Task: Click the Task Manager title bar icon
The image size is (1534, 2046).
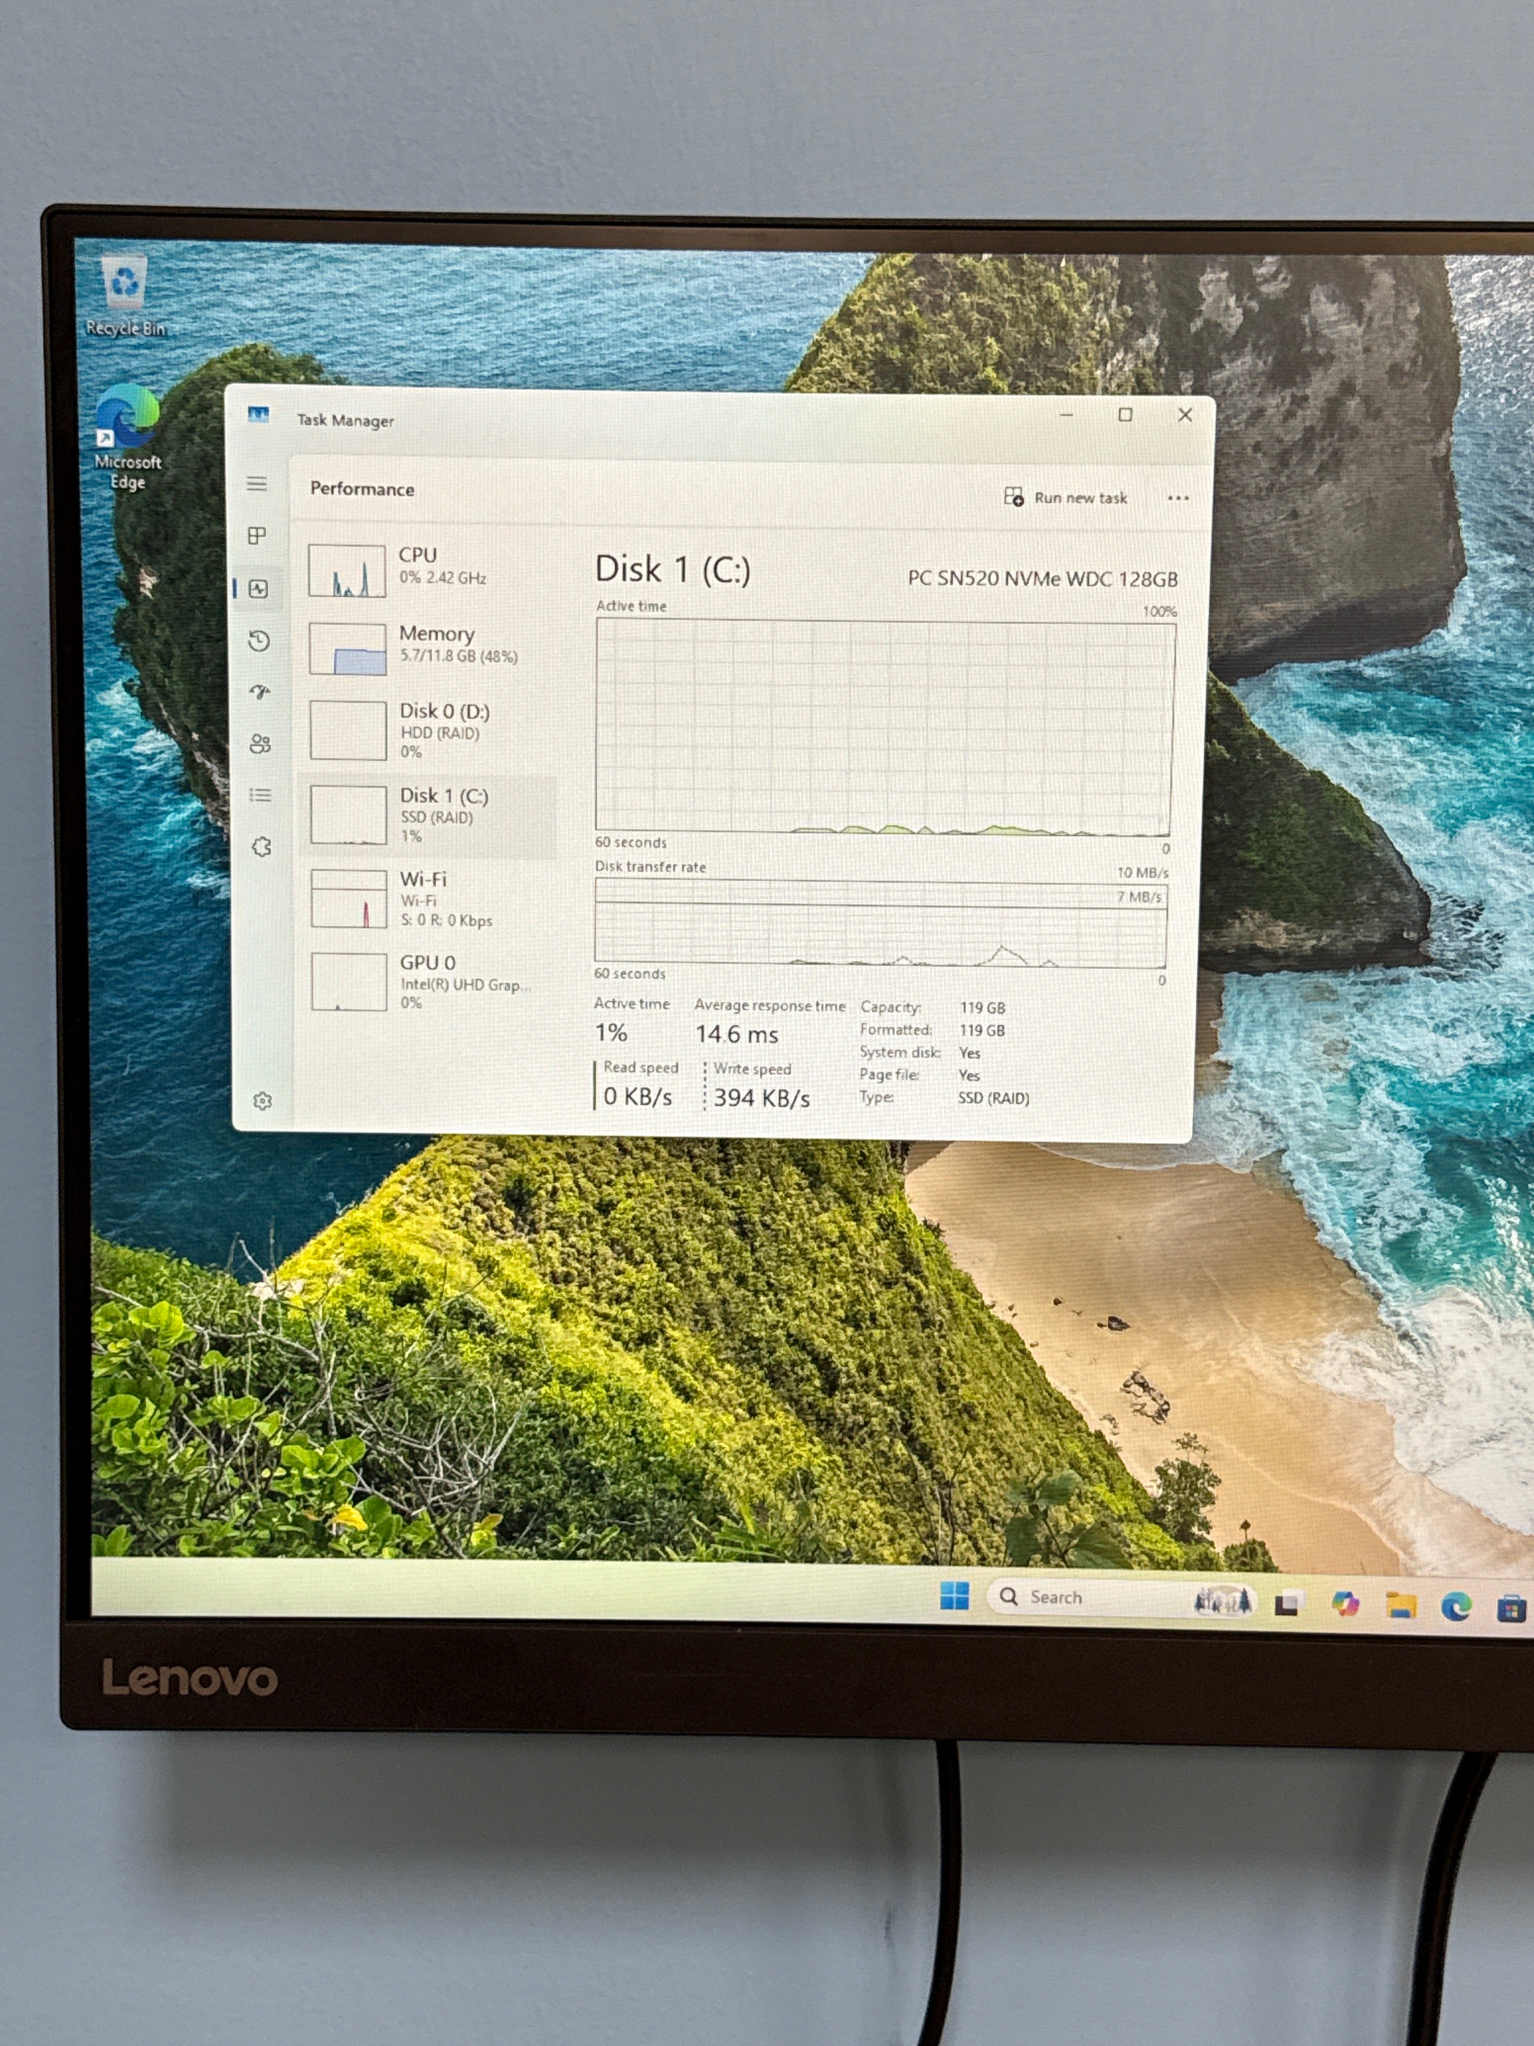Action: 259,415
